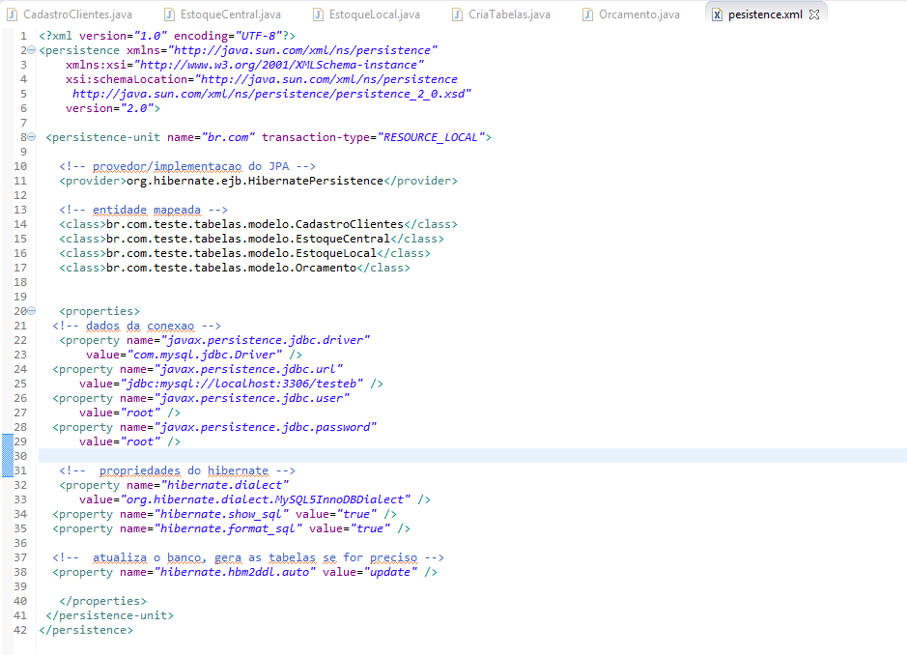Click the "update" value on line 38
907x655 pixels.
coord(390,572)
